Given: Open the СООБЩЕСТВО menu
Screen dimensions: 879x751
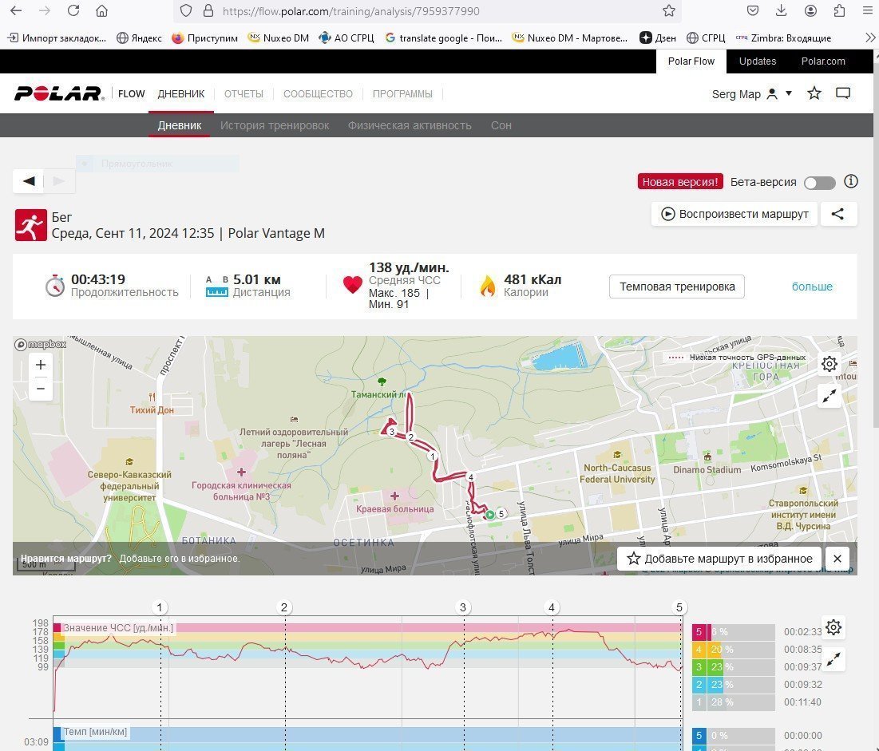Looking at the screenshot, I should click(x=318, y=93).
